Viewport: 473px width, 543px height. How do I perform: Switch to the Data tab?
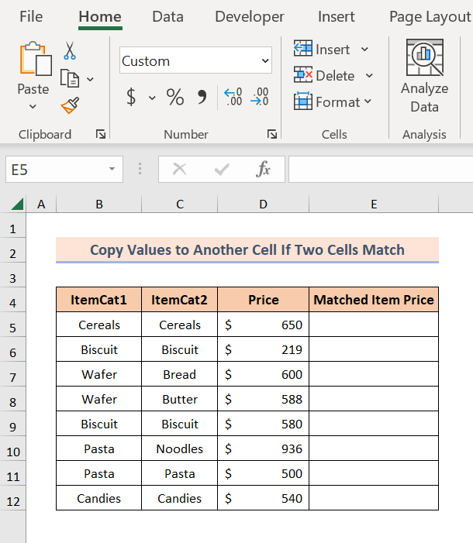click(x=167, y=16)
